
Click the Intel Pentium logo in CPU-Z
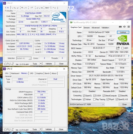(59, 17)
